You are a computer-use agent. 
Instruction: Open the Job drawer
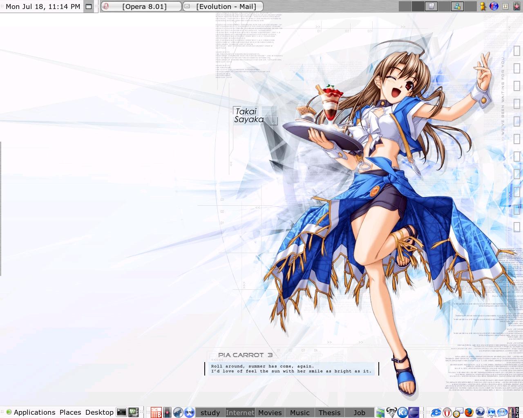(360, 413)
